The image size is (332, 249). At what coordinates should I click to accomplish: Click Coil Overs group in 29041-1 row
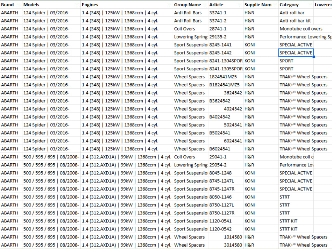[190, 157]
